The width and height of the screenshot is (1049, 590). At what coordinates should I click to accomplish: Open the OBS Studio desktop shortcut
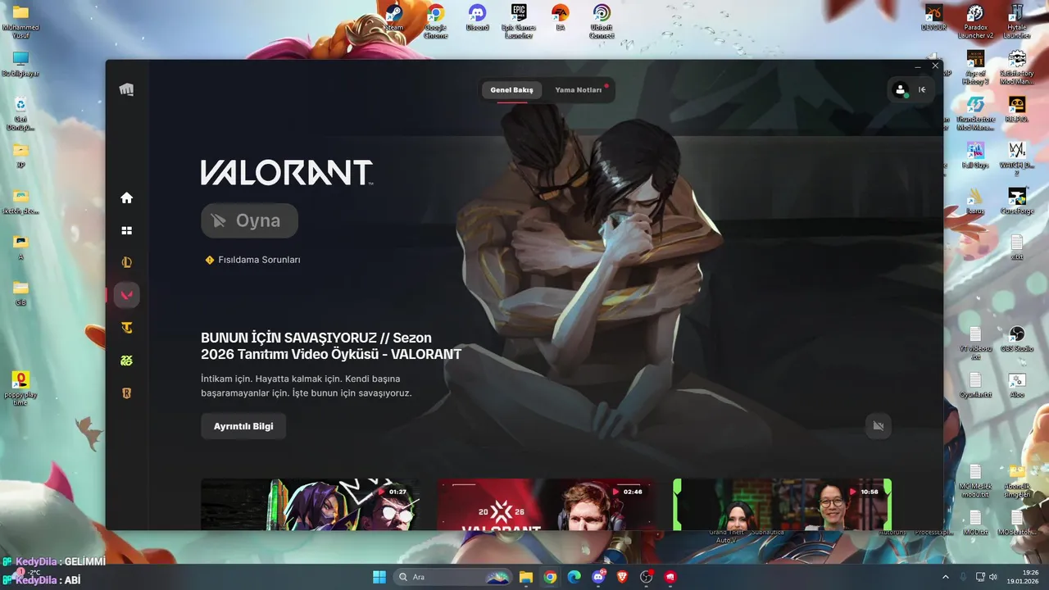coord(1016,340)
